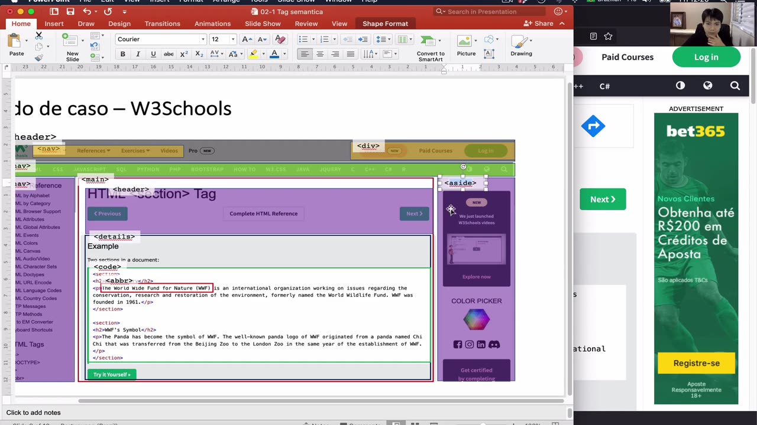Switch to the Animations ribbon tab
The image size is (757, 425).
pos(212,24)
